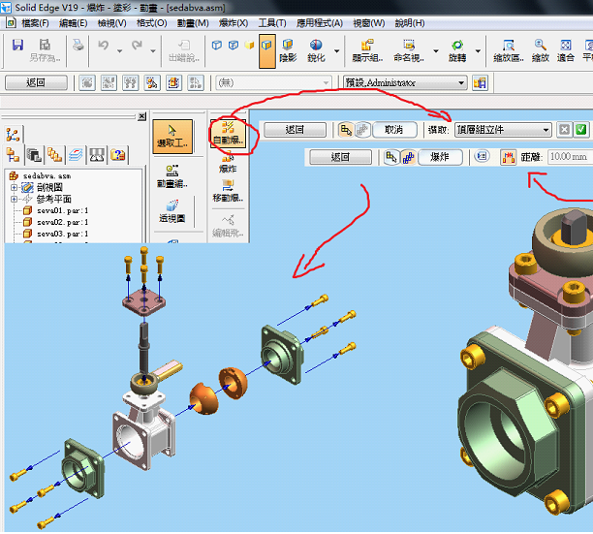Close the side panel with the X button
The width and height of the screenshot is (593, 534).
click(x=141, y=116)
